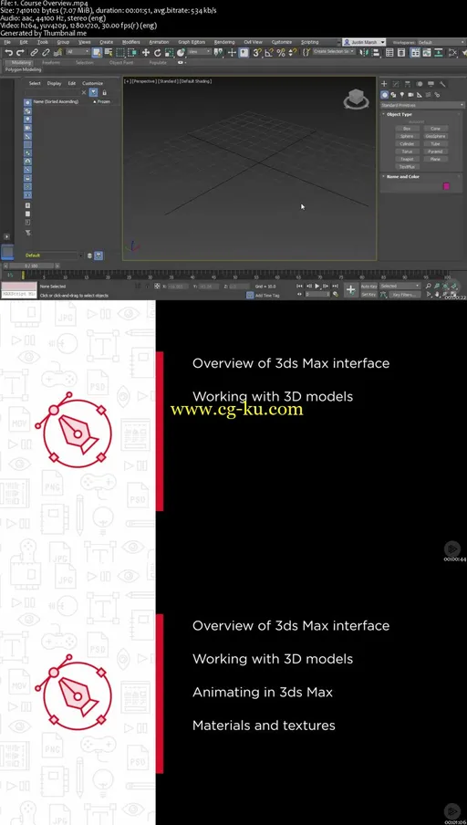Open the Selected key filter dropdown
Image resolution: width=467 pixels, height=825 pixels.
click(x=400, y=287)
